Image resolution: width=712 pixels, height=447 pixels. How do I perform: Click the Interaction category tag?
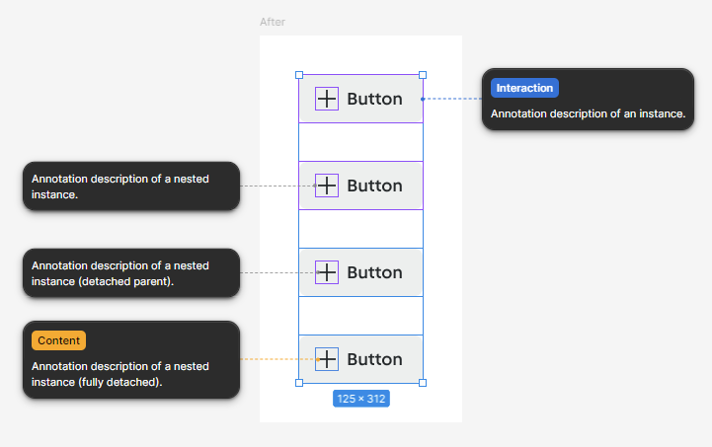pyautogui.click(x=524, y=88)
